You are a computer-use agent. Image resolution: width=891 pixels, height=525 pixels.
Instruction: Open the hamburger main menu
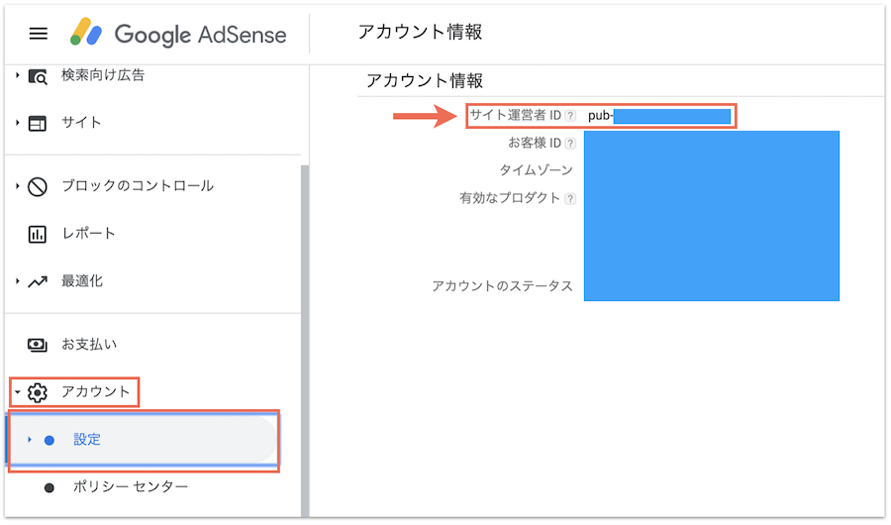point(39,34)
